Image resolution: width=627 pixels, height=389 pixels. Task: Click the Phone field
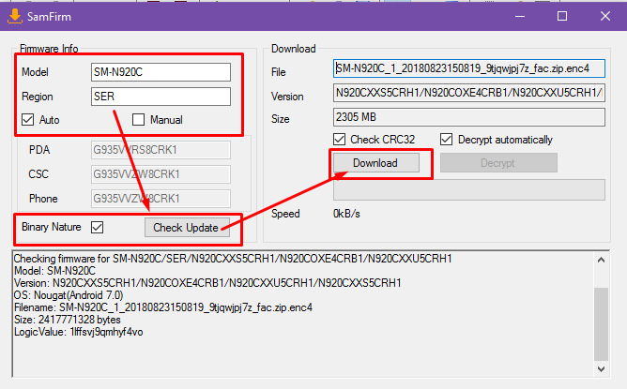[x=161, y=198]
